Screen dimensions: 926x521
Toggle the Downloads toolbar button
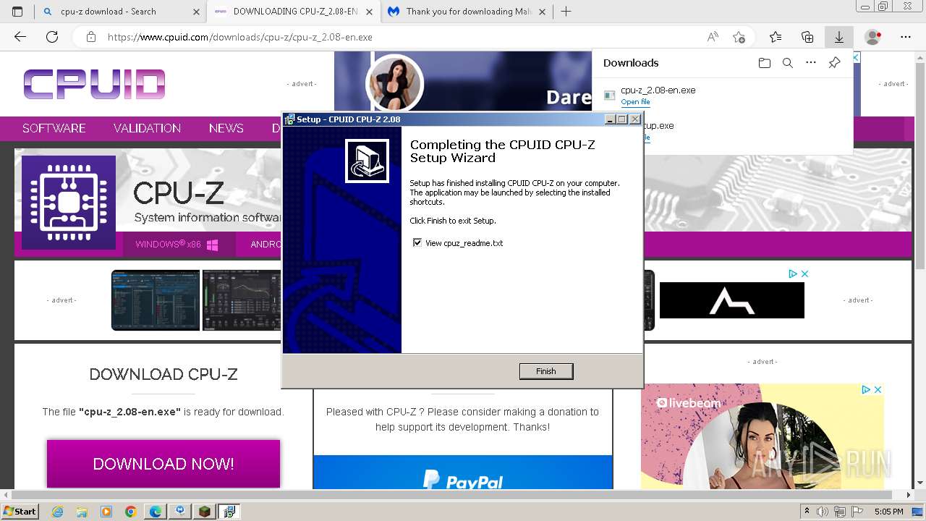click(839, 37)
